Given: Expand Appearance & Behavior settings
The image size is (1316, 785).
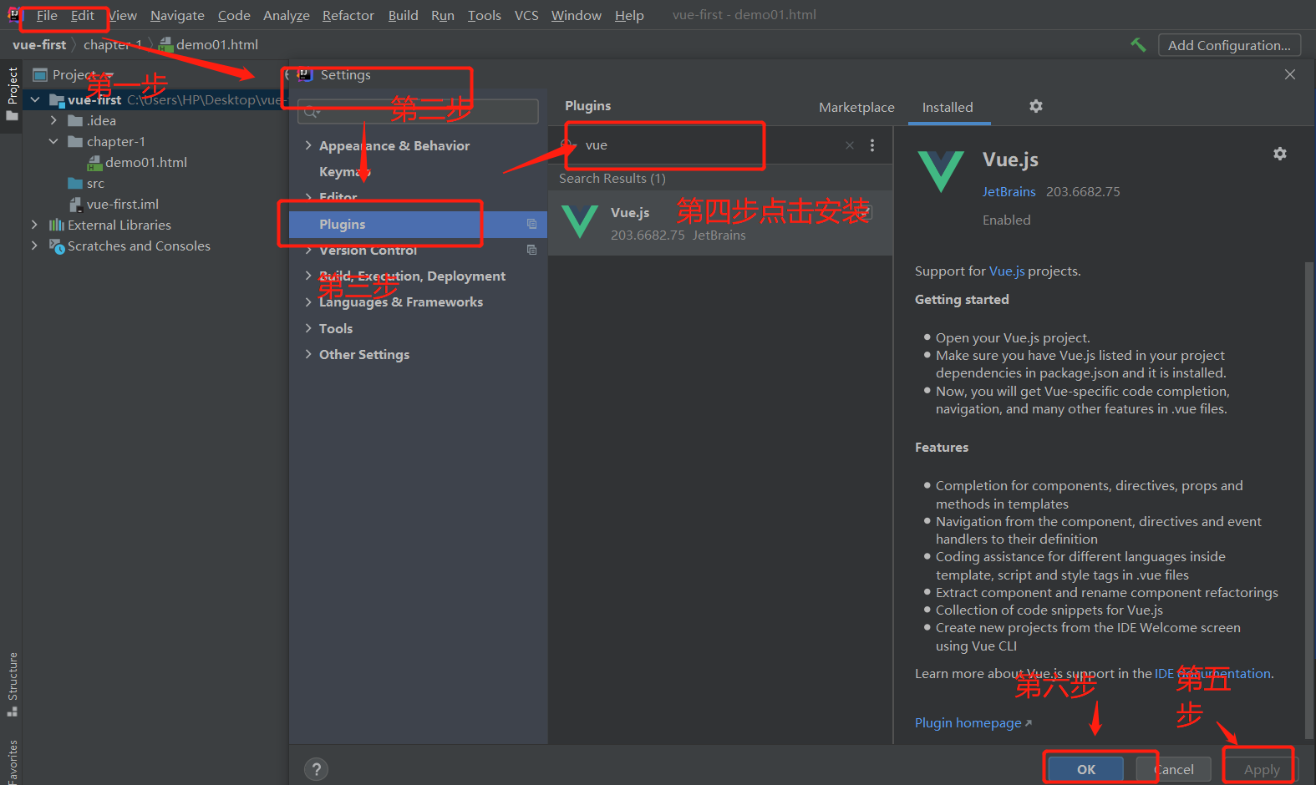Looking at the screenshot, I should pyautogui.click(x=308, y=146).
